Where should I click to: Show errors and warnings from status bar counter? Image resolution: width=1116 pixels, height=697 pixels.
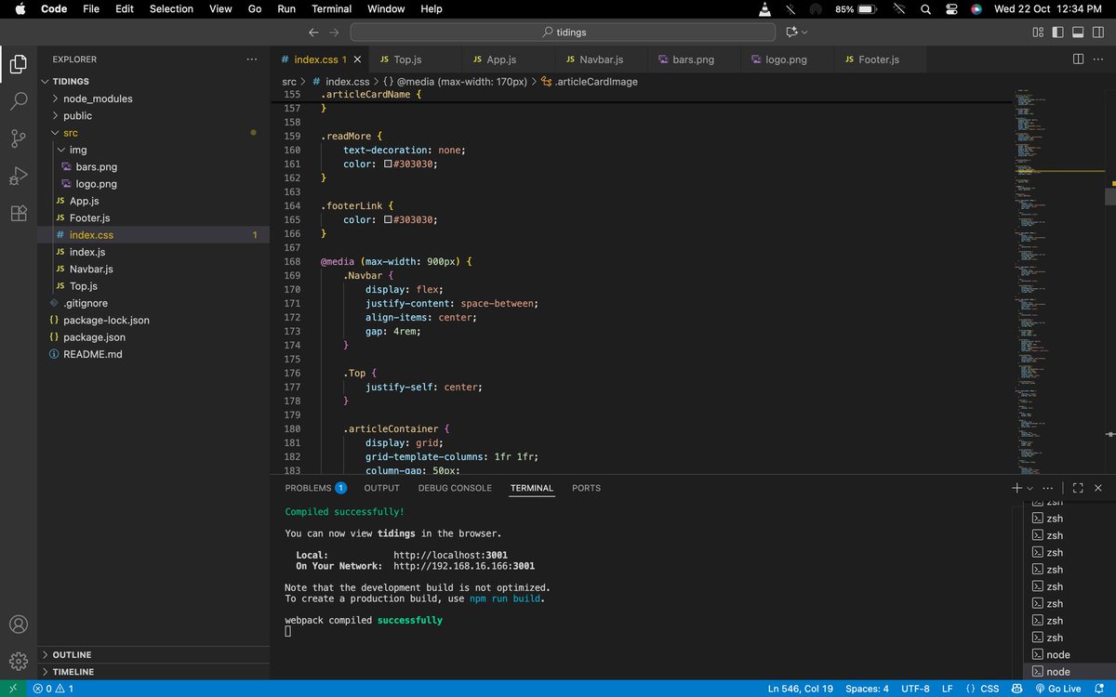(53, 689)
